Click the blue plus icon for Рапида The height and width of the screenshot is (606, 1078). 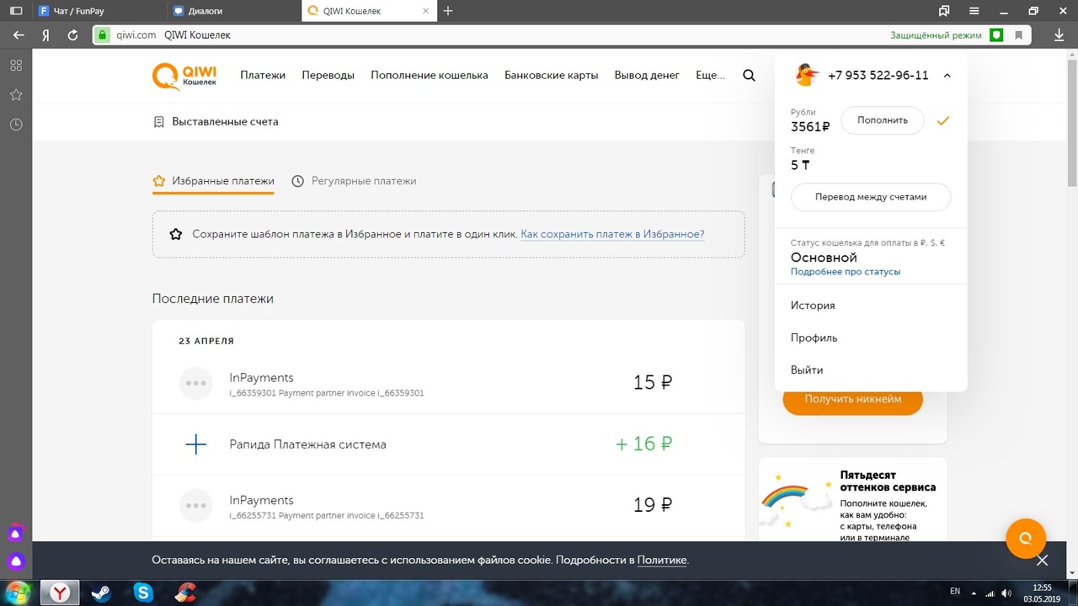click(195, 444)
